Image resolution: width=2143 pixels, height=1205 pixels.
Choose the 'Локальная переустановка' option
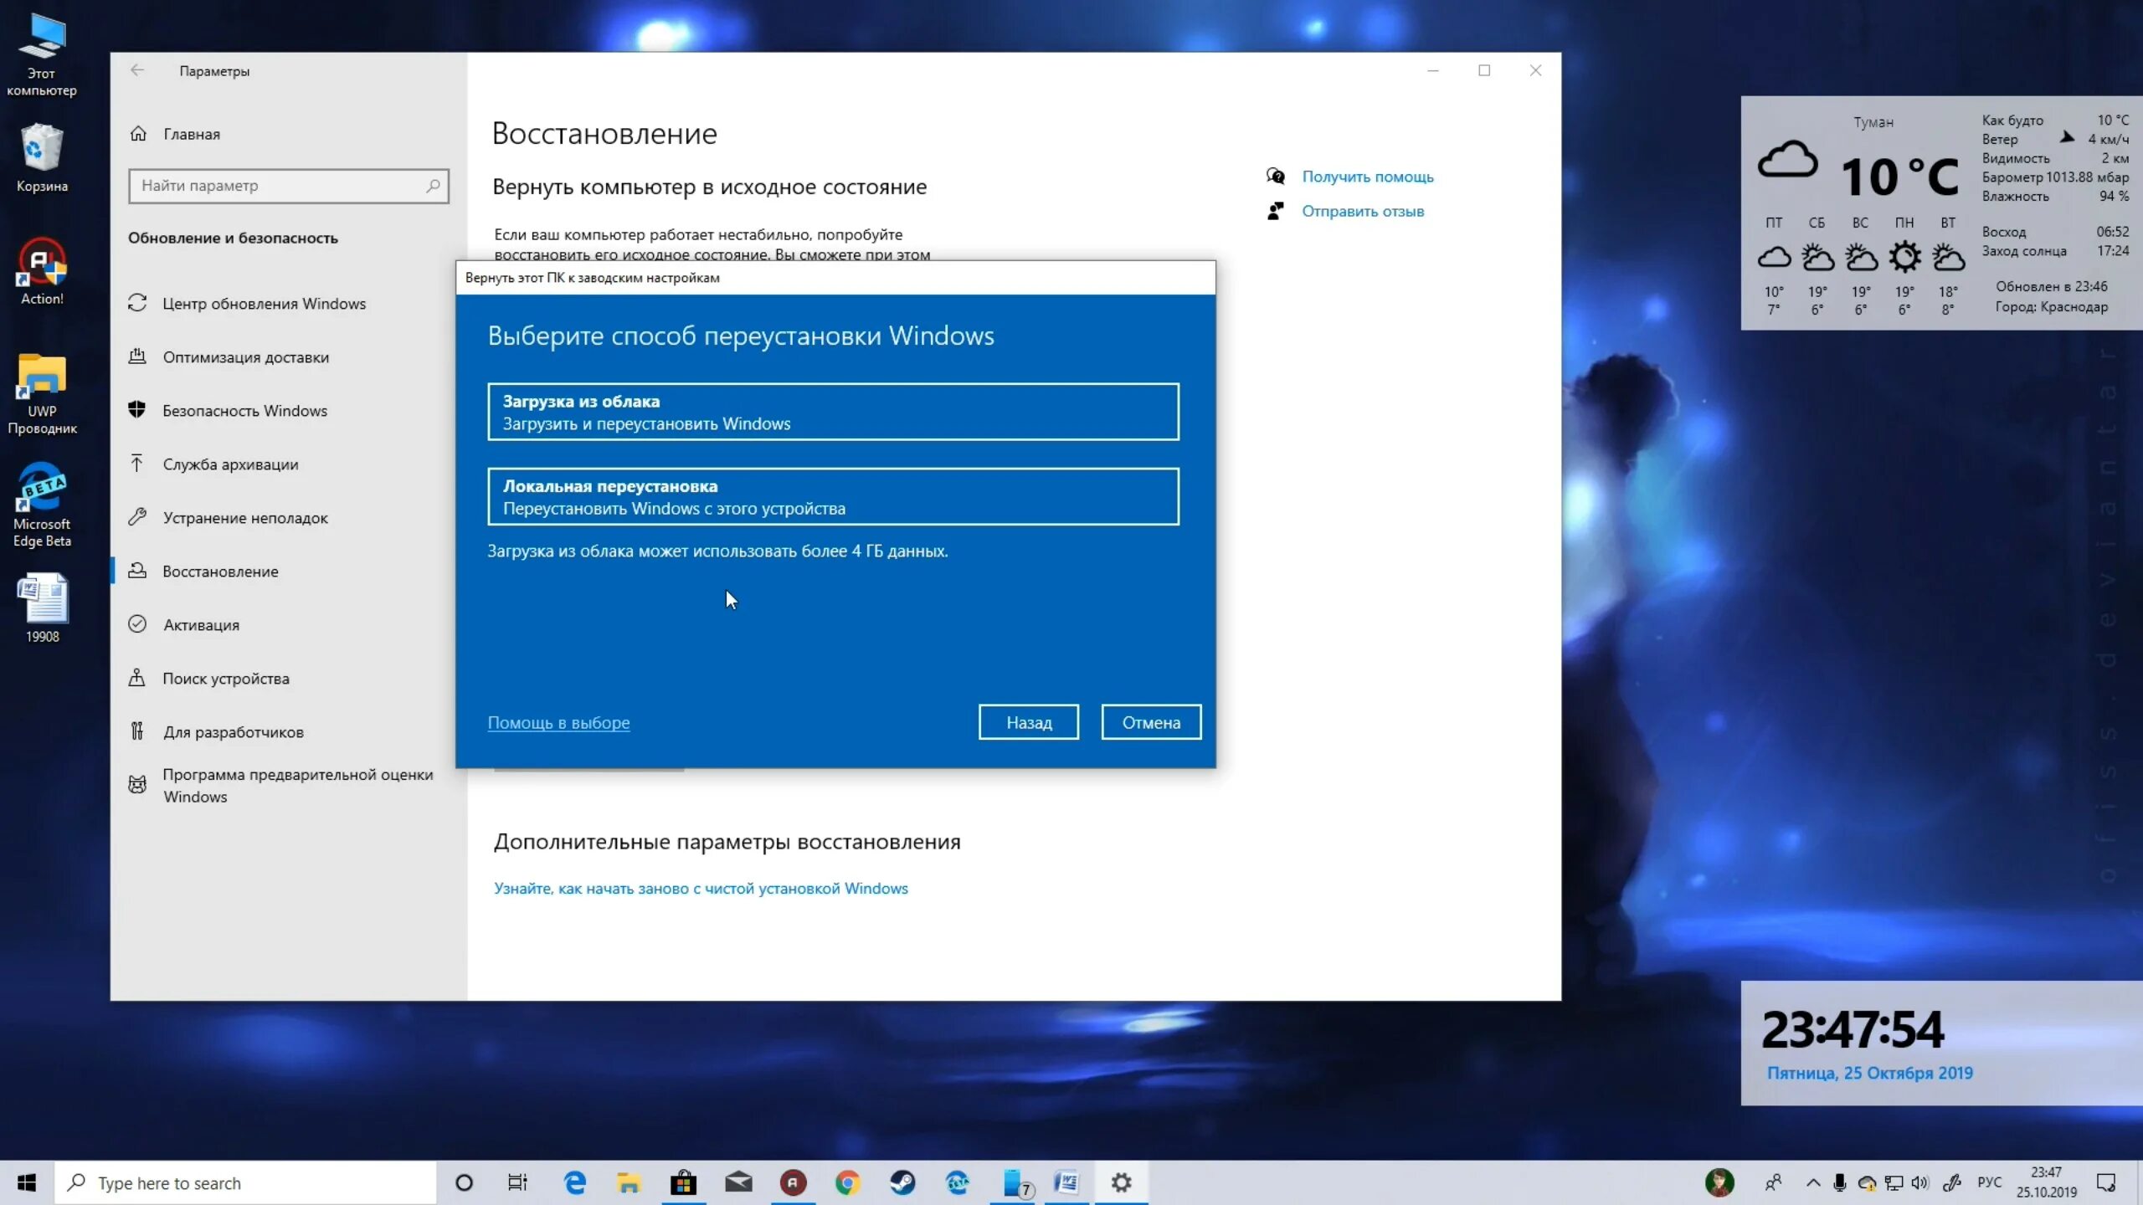833,496
